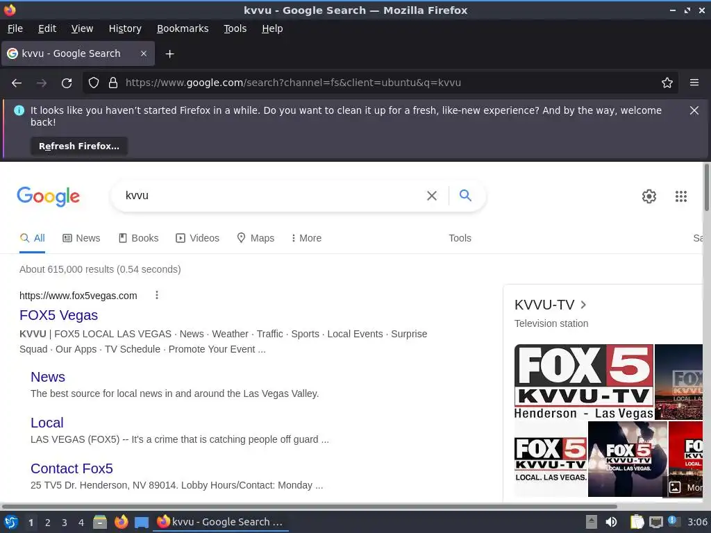711x533 pixels.
Task: Switch to News search results tab
Action: 81,238
